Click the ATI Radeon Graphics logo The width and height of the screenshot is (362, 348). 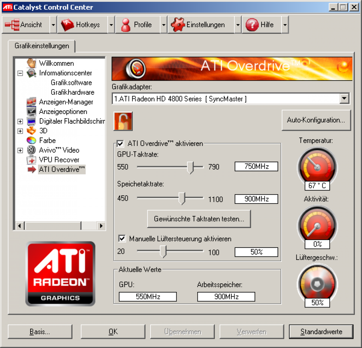point(60,274)
